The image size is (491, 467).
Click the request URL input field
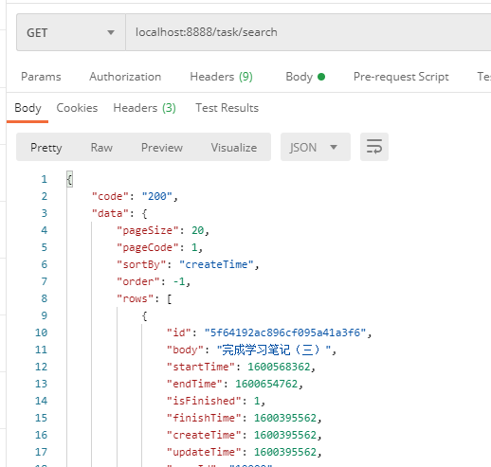click(308, 32)
